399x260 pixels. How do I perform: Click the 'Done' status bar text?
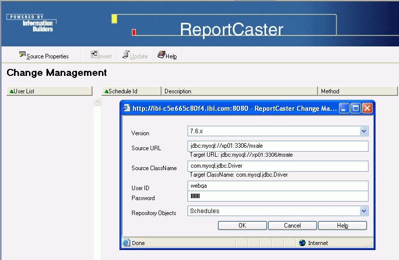pyautogui.click(x=138, y=243)
